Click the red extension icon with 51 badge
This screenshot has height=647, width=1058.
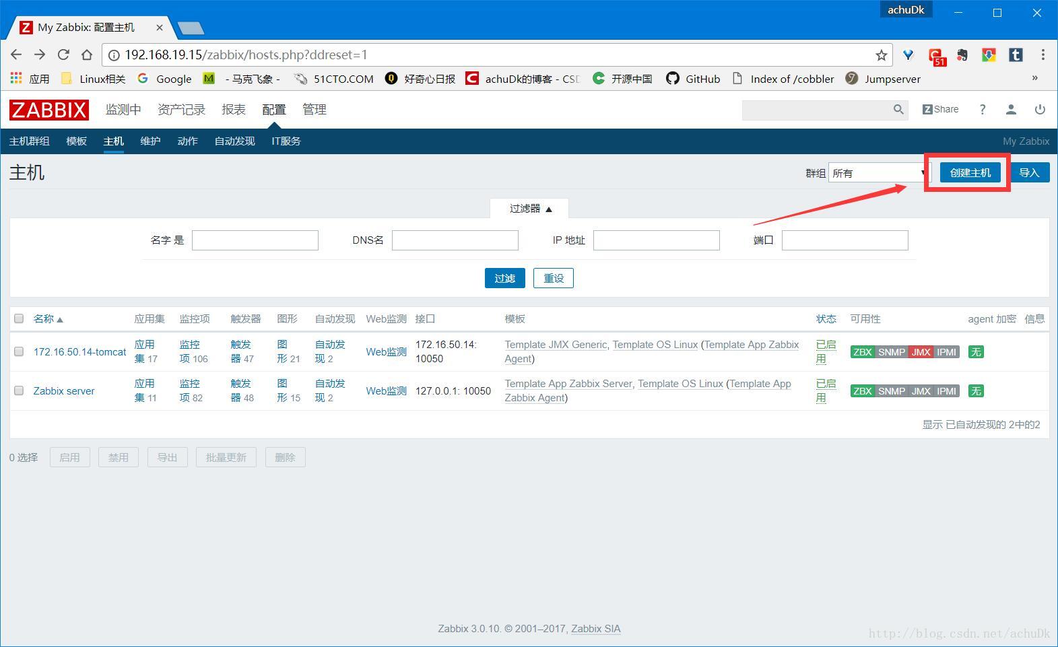pyautogui.click(x=937, y=57)
